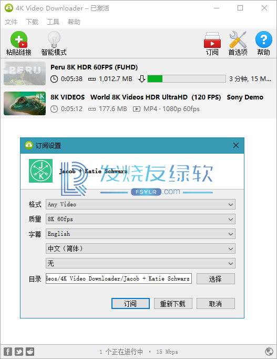Open the 文件 menu

(11, 22)
